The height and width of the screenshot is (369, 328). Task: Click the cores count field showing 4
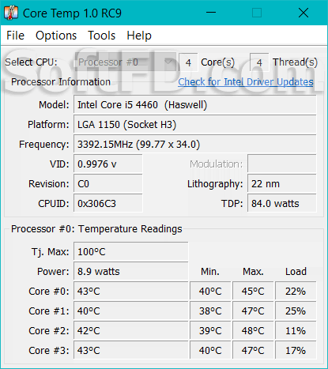pyautogui.click(x=188, y=62)
